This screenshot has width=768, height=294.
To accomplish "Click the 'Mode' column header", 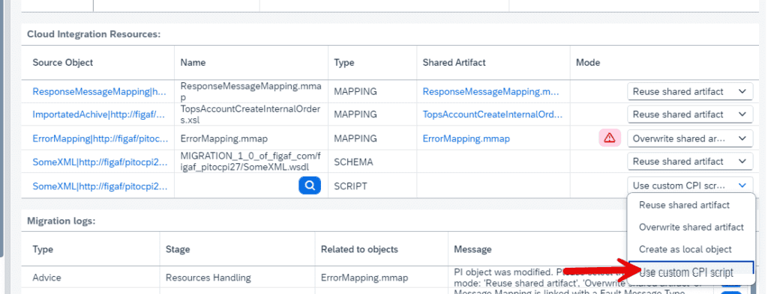I will point(588,63).
